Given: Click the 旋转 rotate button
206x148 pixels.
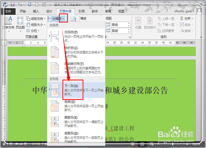Looking at the screenshot, I should pyautogui.click(x=187, y=31).
